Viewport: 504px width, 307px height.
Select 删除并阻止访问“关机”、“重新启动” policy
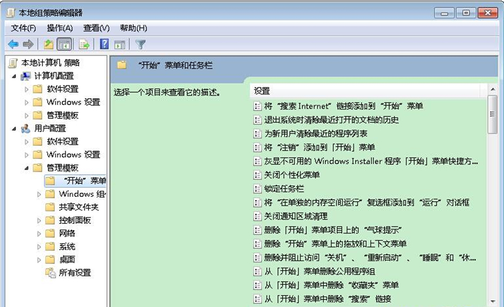(x=370, y=258)
